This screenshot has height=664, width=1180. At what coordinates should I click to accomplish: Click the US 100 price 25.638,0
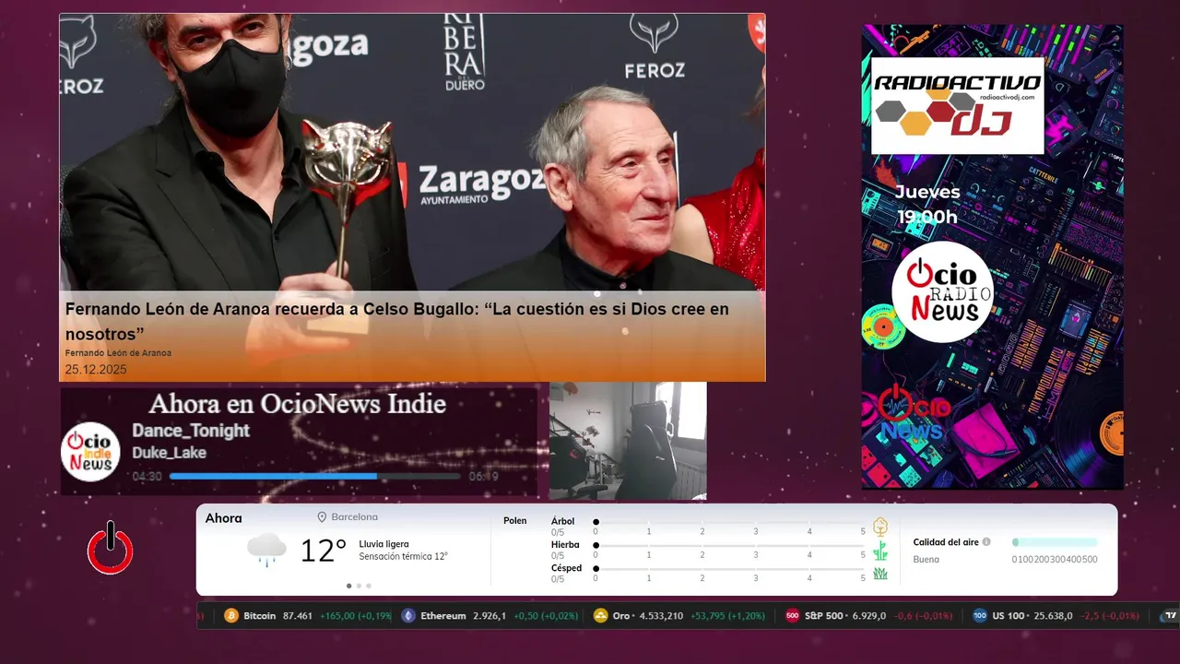point(1051,616)
